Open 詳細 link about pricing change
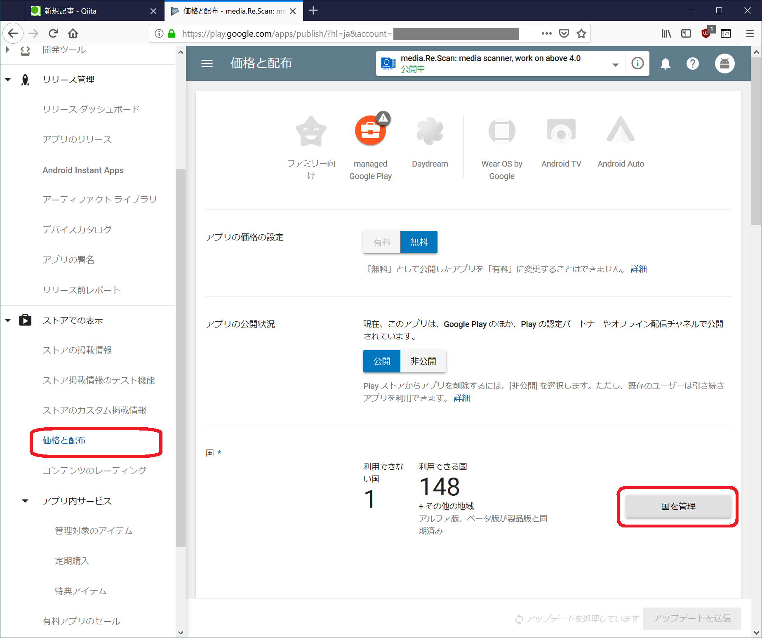 [x=639, y=269]
